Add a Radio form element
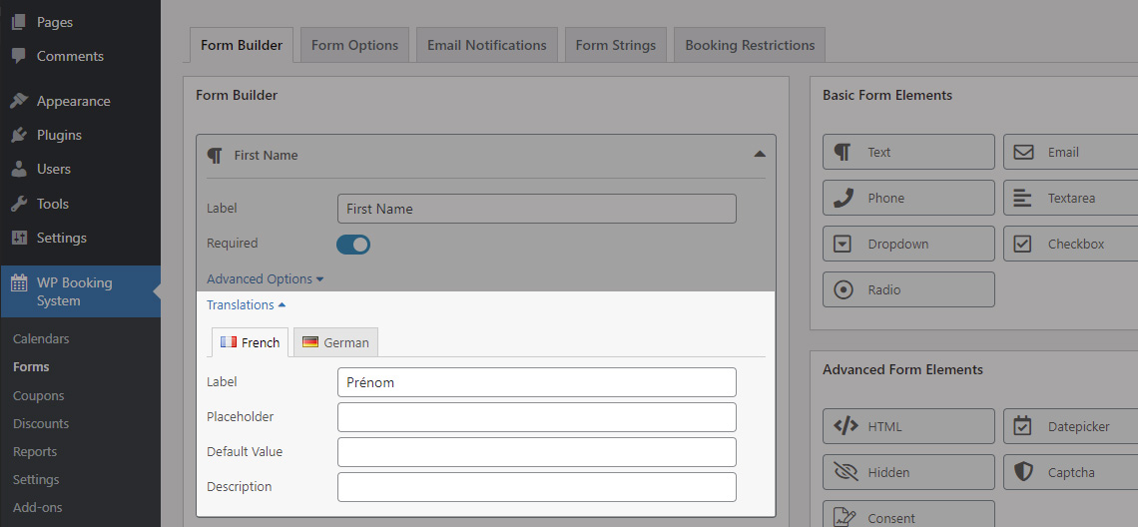Screen dimensions: 1138x527 tap(908, 289)
